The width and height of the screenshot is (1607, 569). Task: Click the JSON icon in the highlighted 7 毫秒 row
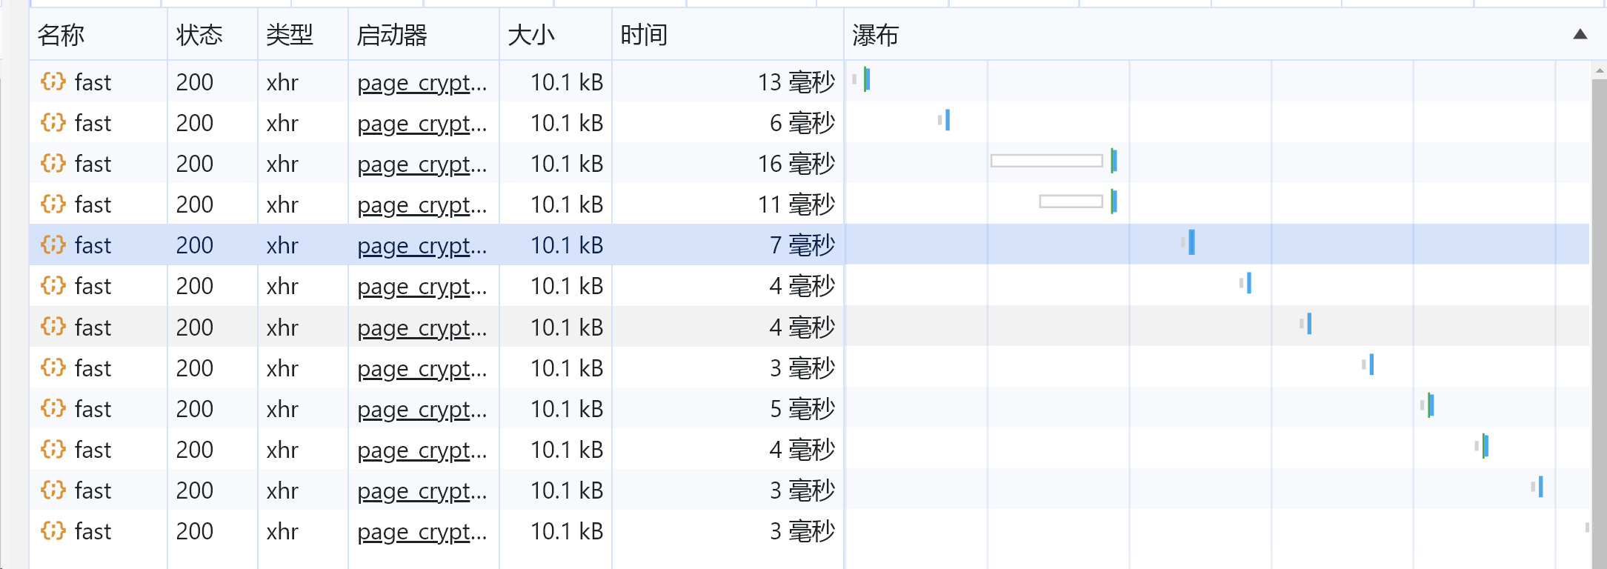[x=53, y=244]
